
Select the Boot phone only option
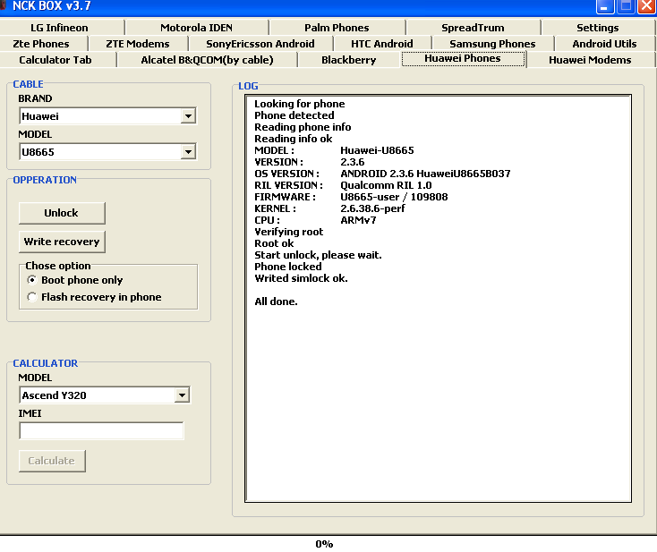(x=33, y=280)
